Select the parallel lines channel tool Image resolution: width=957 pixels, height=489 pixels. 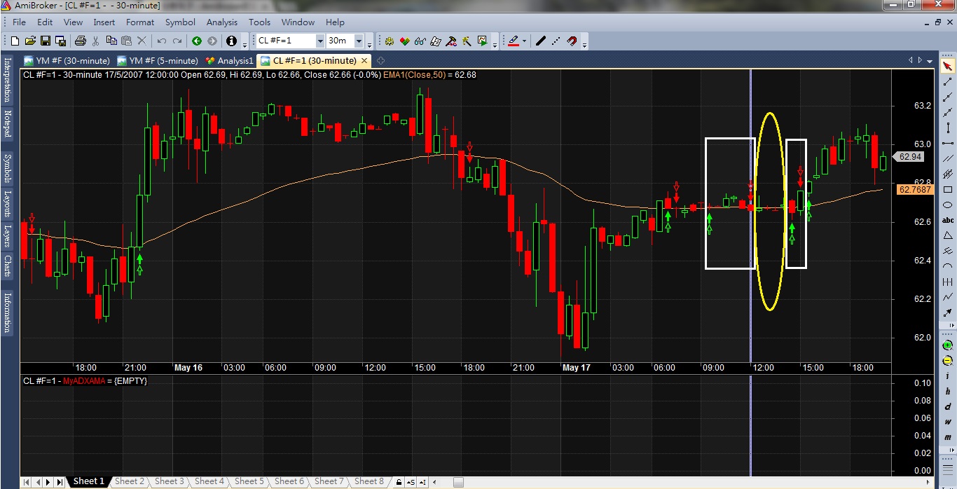pos(948,158)
